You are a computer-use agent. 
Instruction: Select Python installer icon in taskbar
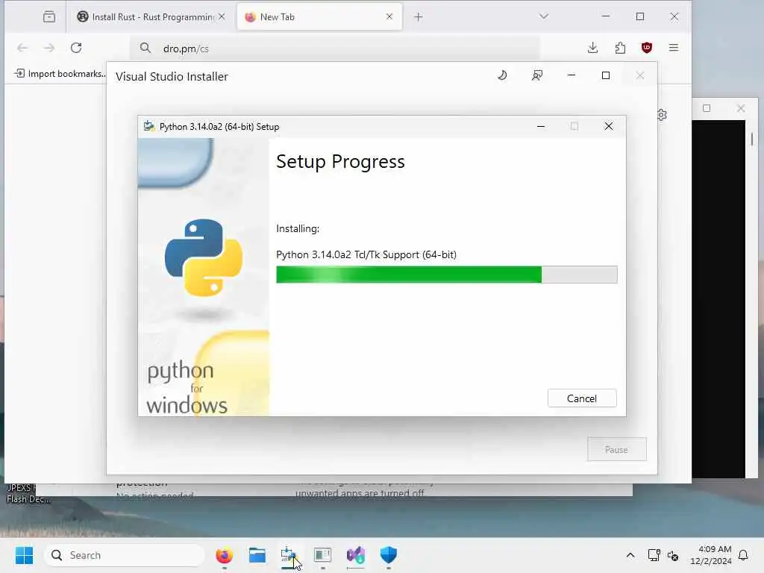pyautogui.click(x=289, y=555)
